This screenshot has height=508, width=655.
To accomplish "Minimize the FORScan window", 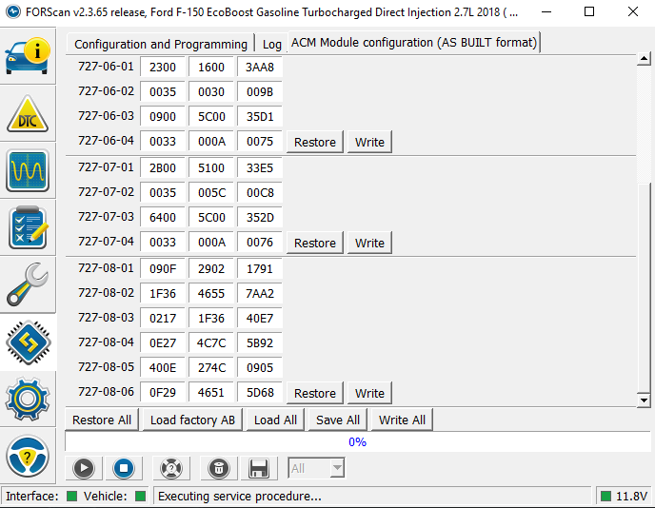I will 546,11.
